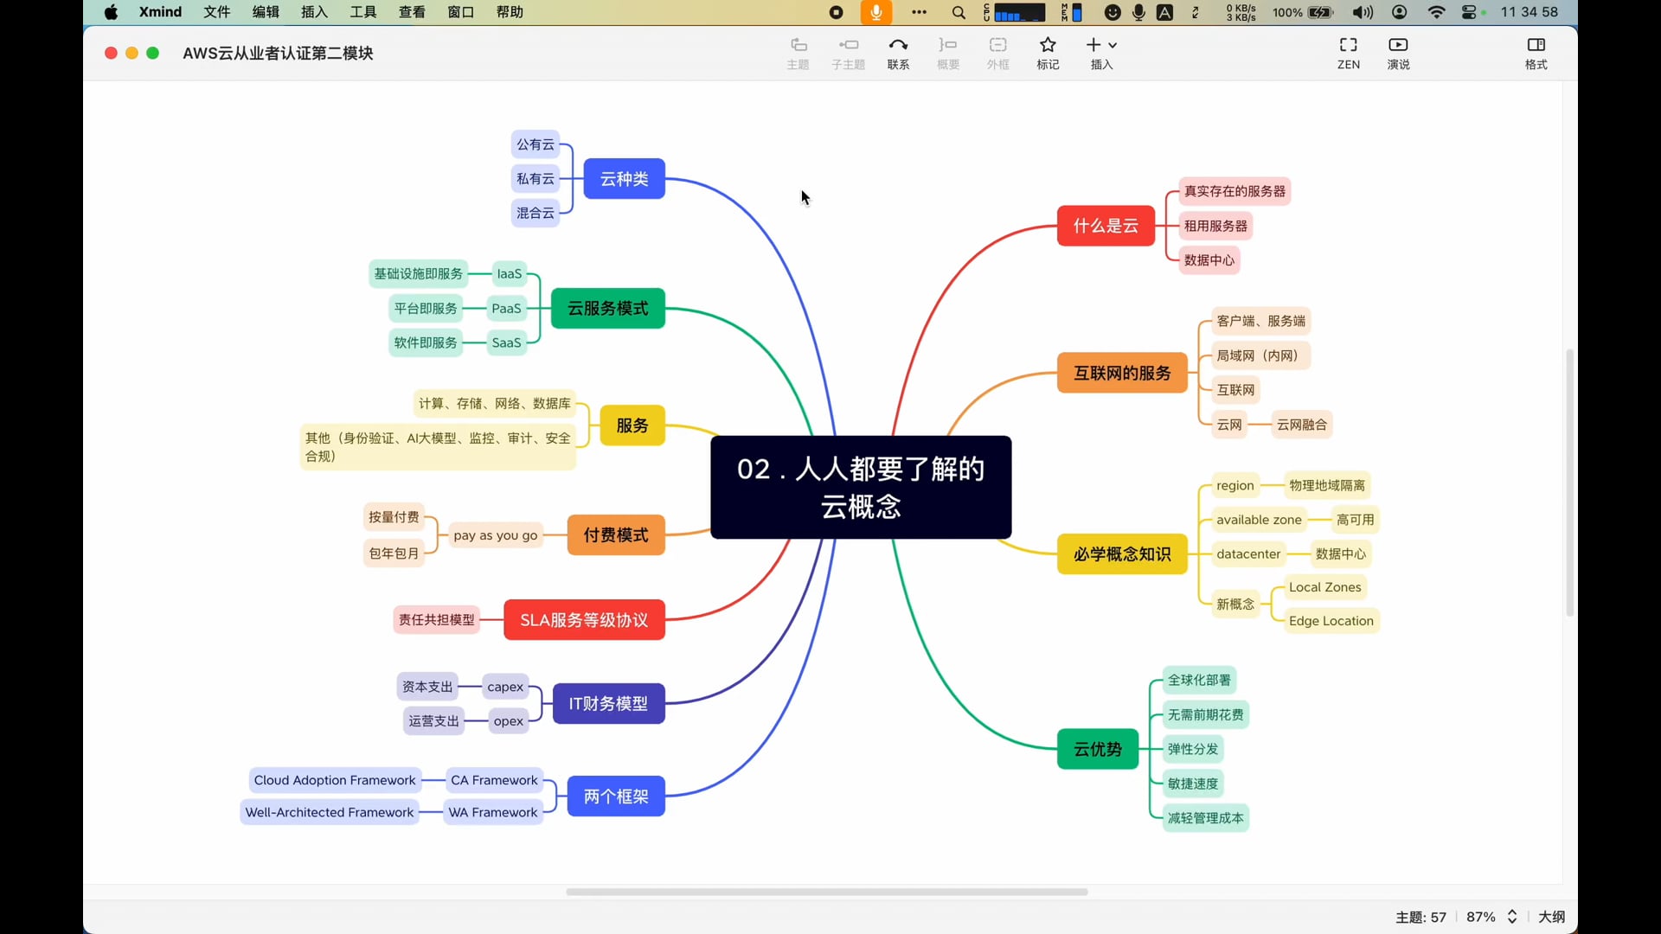1661x934 pixels.
Task: Click the Spotlight search icon in menu bar
Action: tap(959, 12)
